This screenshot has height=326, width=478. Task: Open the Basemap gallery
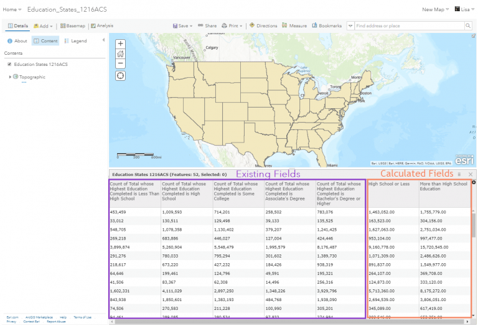coord(73,26)
